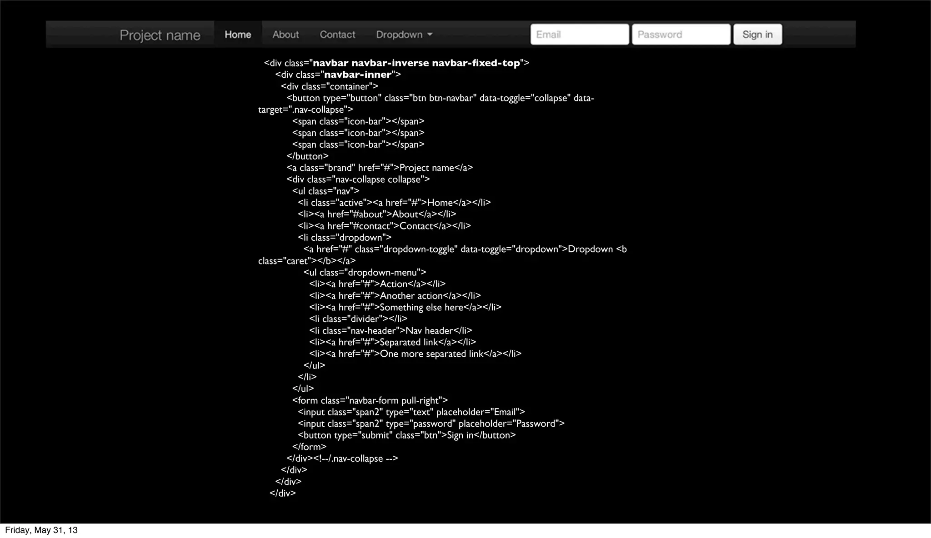Click the li class="active" Home code line
This screenshot has width=931, height=538.
pos(394,203)
